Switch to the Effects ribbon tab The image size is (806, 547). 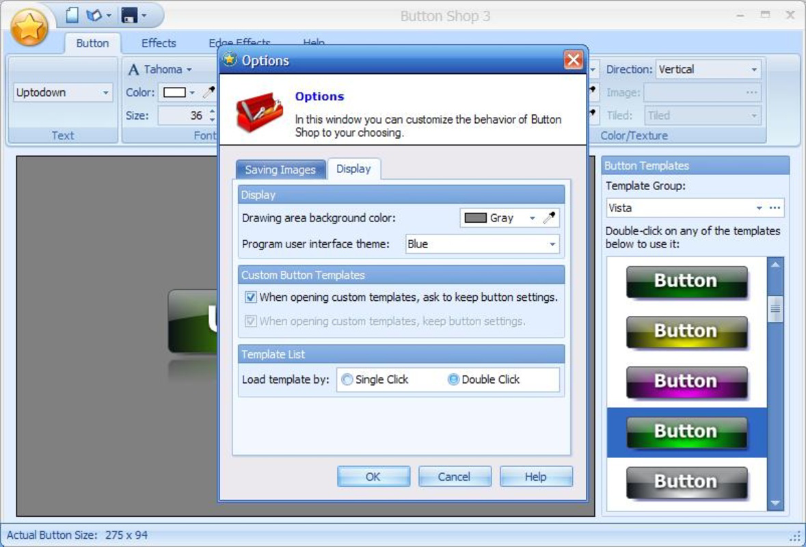[159, 43]
